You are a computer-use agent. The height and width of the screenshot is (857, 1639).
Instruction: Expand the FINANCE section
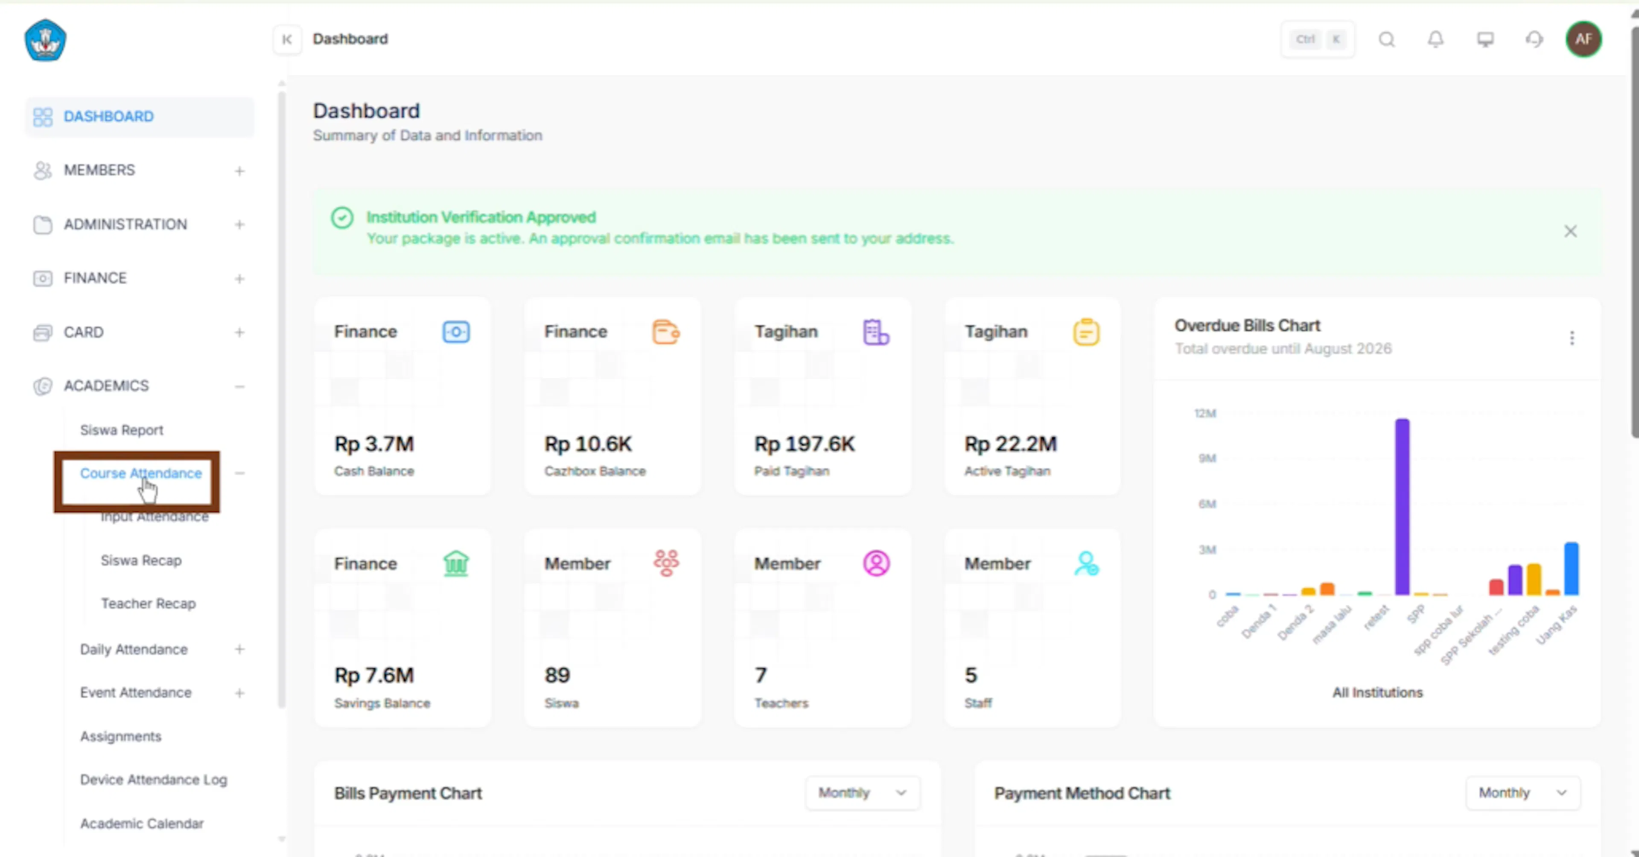[x=239, y=279]
